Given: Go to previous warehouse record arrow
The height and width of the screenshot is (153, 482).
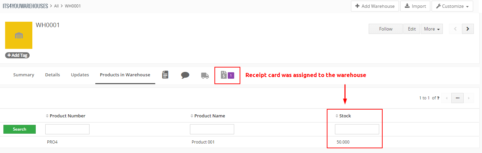Looking at the screenshot, I should pyautogui.click(x=455, y=29).
